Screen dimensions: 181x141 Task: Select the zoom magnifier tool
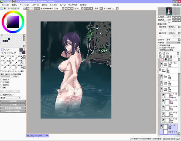coord(5,53)
